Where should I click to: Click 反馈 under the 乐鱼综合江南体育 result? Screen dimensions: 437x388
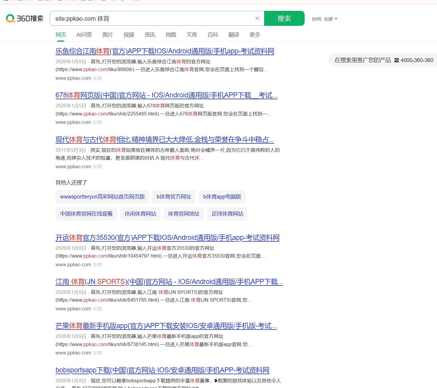tap(97, 78)
